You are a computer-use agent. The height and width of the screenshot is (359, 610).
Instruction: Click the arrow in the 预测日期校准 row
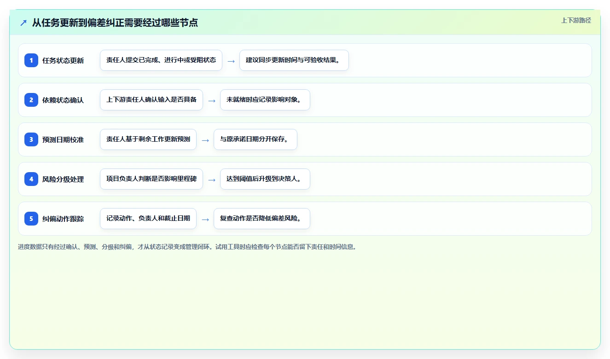[x=205, y=140]
